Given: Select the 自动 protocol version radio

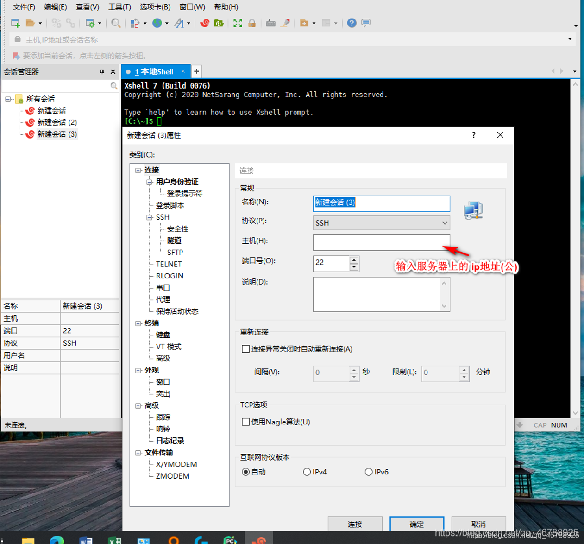Looking at the screenshot, I should click(246, 472).
